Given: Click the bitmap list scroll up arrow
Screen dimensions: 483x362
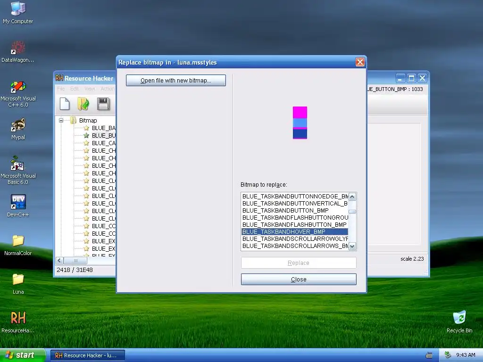Looking at the screenshot, I should (x=352, y=197).
